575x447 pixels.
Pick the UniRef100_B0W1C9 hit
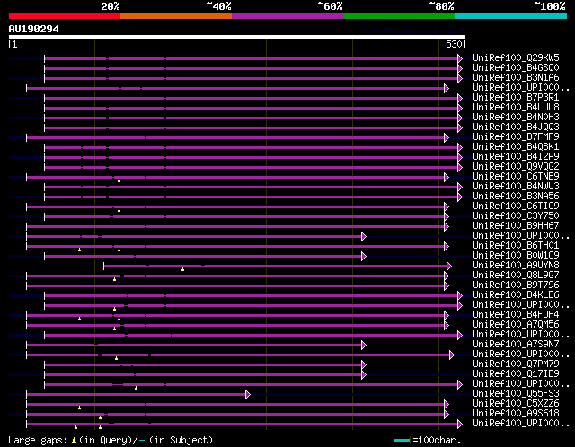coord(516,256)
